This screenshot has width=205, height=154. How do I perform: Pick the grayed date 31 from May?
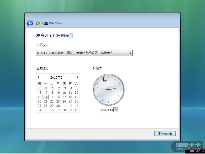(46, 88)
